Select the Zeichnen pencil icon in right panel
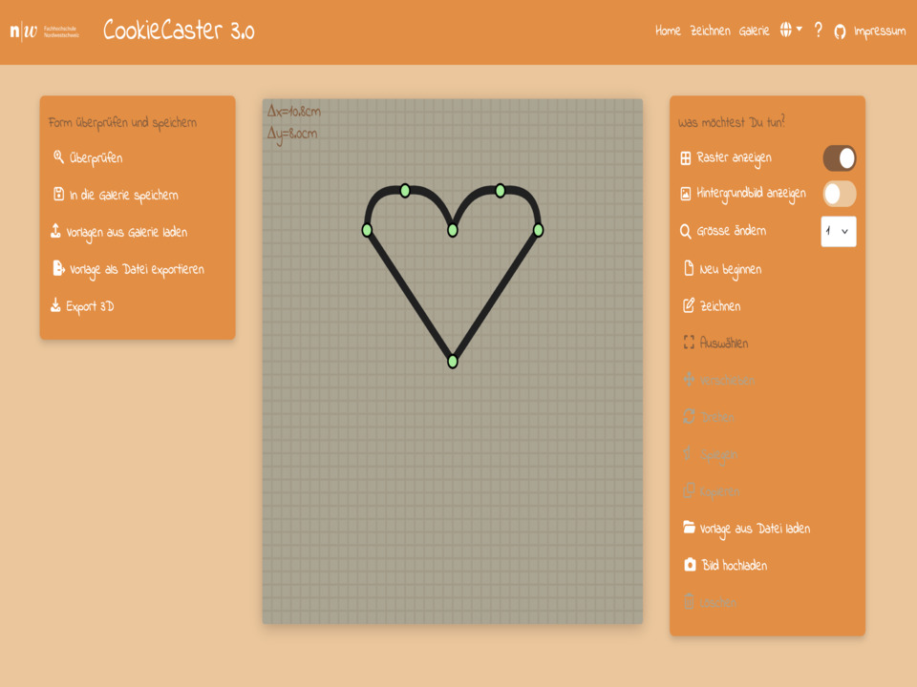Image resolution: width=917 pixels, height=687 pixels. pyautogui.click(x=689, y=305)
